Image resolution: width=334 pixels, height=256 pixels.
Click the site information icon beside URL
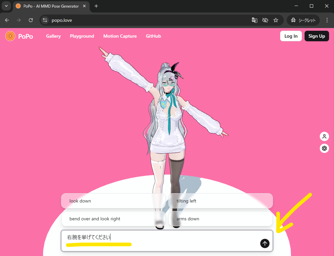(x=45, y=20)
